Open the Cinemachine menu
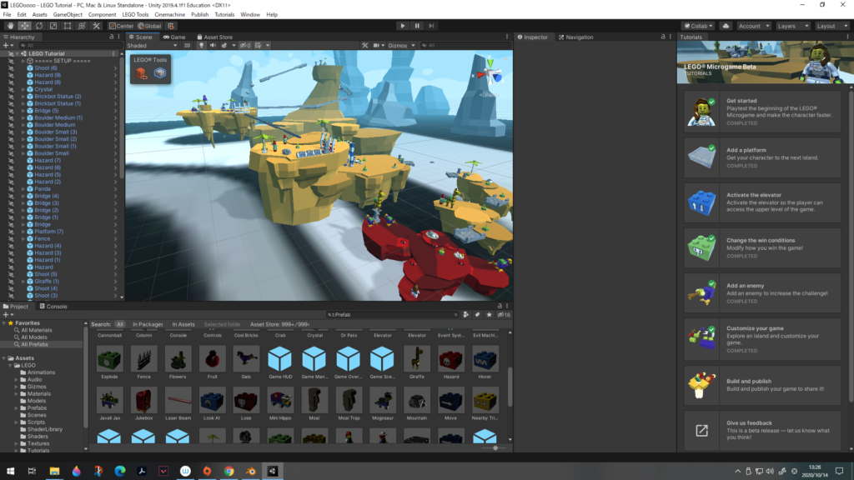Screen dimensions: 854x480 coord(169,15)
